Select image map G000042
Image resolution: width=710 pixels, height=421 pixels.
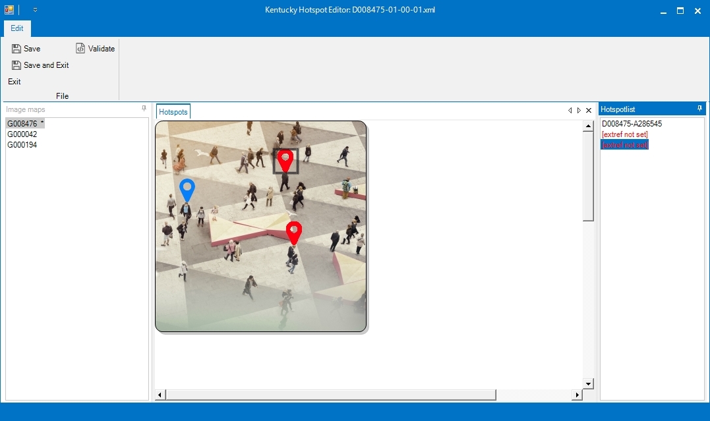(22, 134)
